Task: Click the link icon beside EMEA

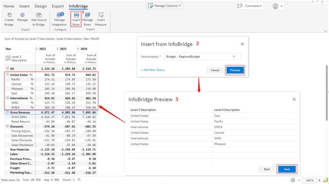Action: coord(32,107)
